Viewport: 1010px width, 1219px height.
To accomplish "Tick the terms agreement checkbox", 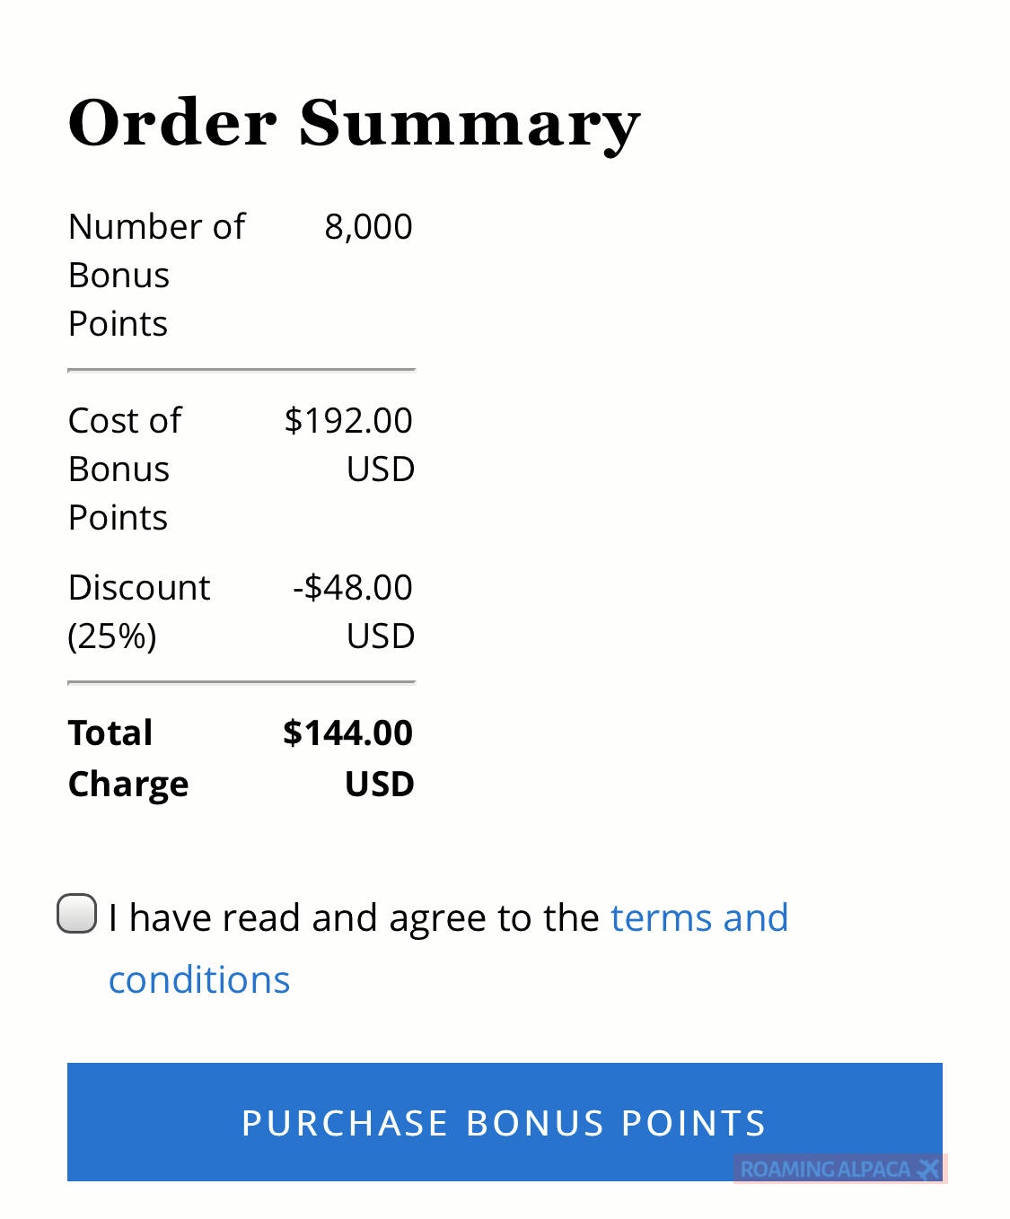I will (x=77, y=914).
